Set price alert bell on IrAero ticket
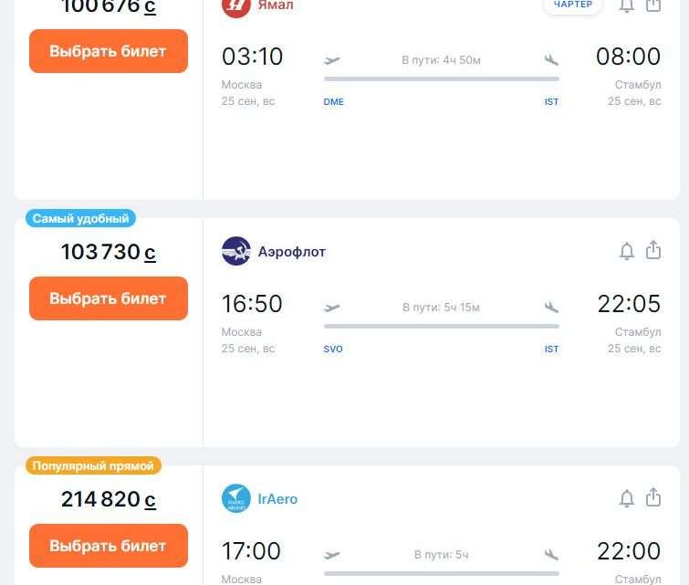This screenshot has width=689, height=585. click(627, 498)
